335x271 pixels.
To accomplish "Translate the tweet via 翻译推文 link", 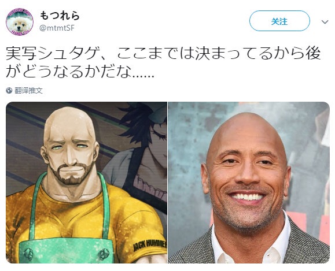I will (x=28, y=91).
